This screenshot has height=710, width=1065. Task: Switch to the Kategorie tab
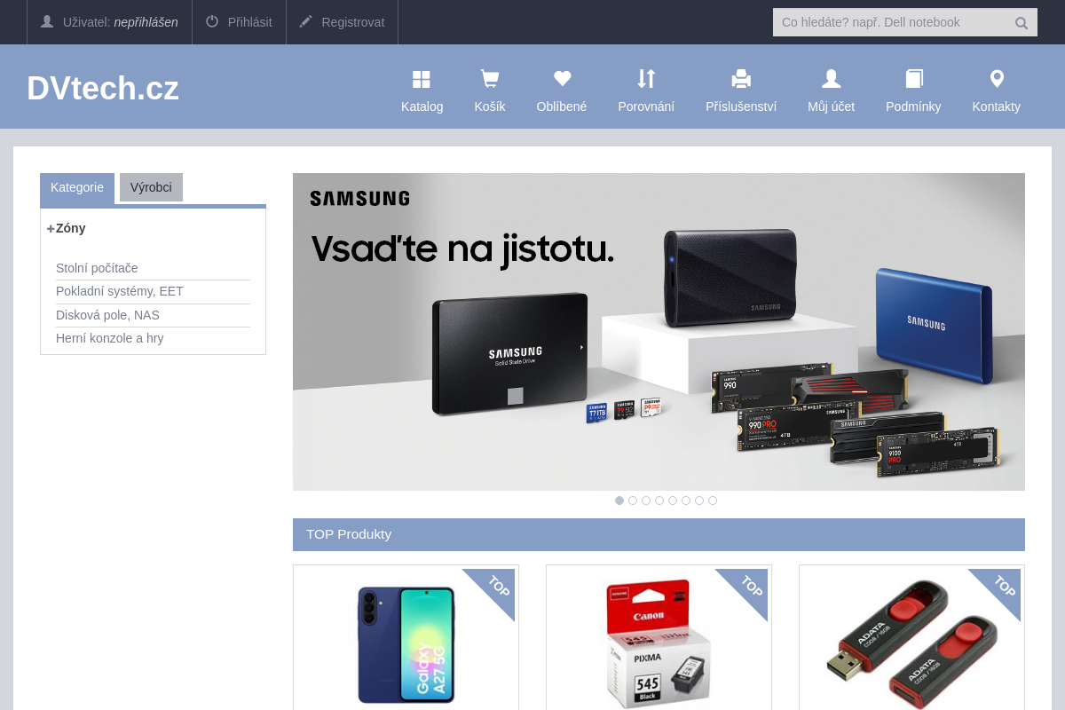click(77, 187)
